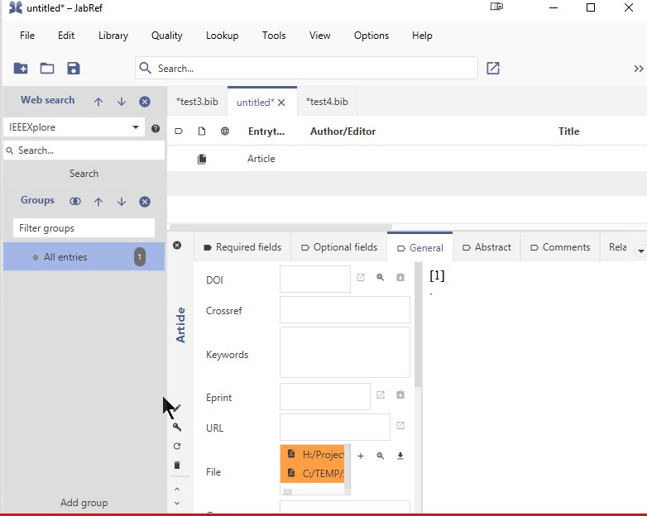The image size is (647, 516).
Task: Close the Groups panel
Action: pos(145,201)
